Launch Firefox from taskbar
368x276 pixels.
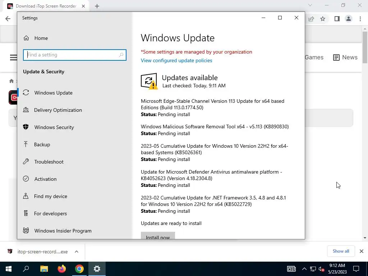62,269
